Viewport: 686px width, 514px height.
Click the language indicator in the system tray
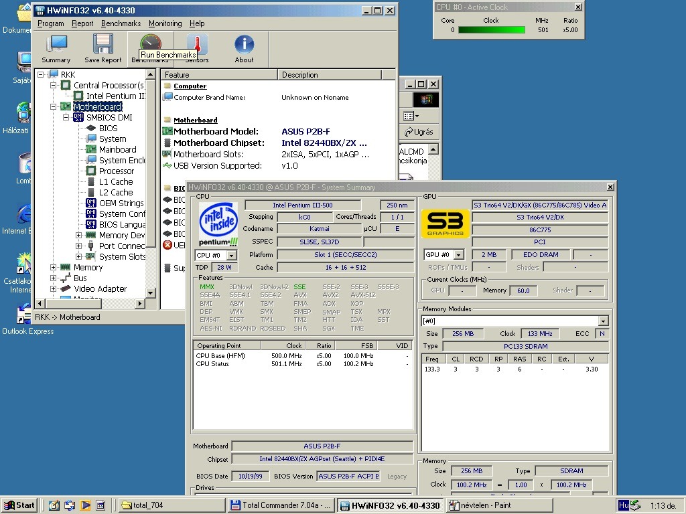pos(623,505)
